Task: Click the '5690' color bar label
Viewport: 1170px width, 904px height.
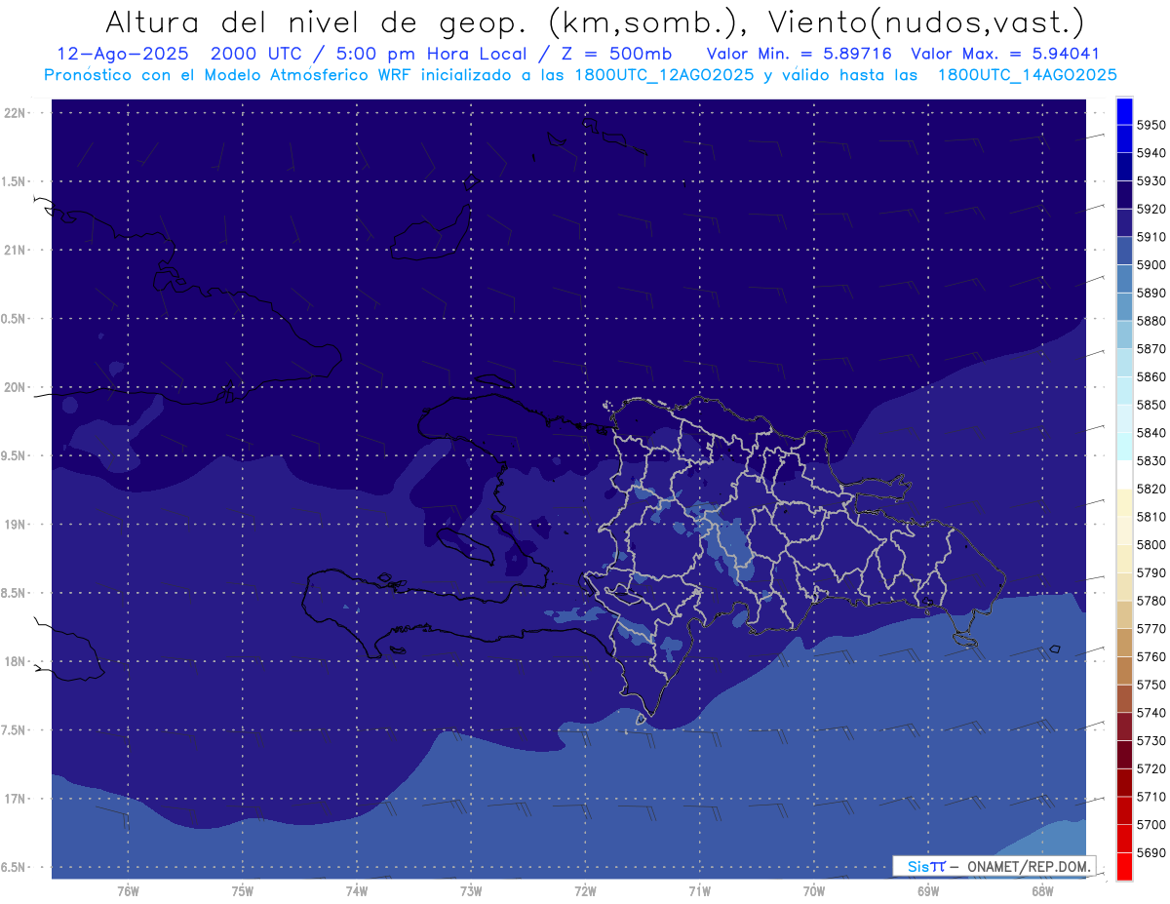Action: [1150, 853]
